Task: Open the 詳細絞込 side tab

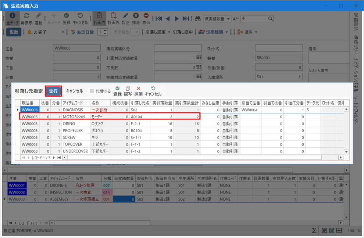Action: click(x=356, y=22)
